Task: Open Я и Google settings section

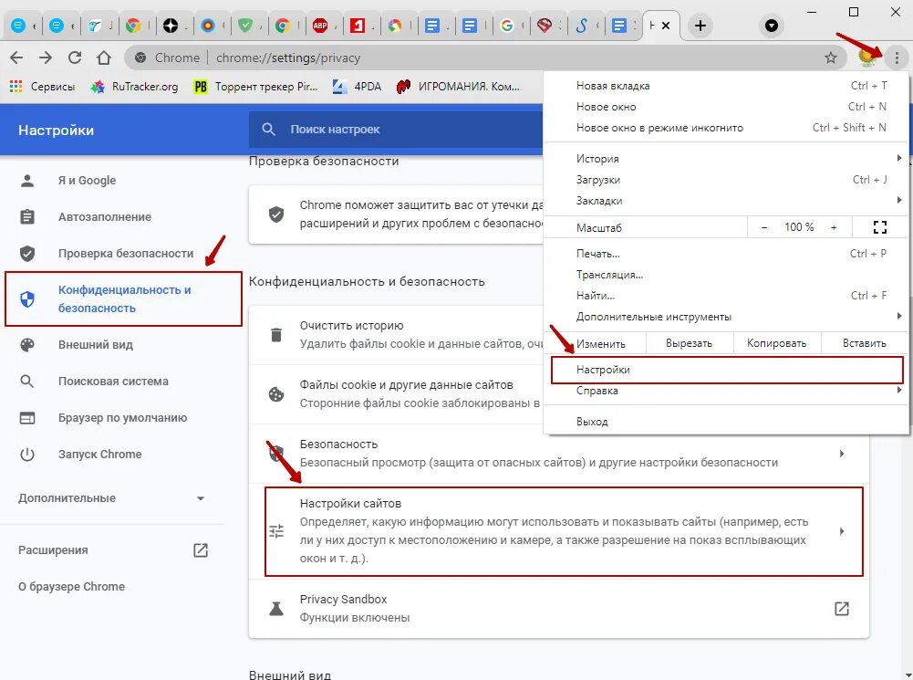Action: tap(87, 181)
